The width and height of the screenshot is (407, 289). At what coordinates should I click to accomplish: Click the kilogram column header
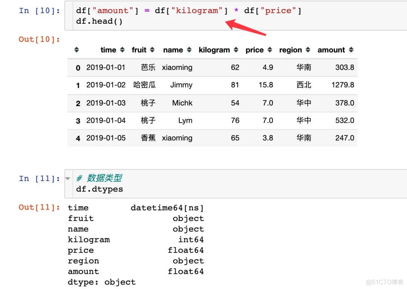214,50
